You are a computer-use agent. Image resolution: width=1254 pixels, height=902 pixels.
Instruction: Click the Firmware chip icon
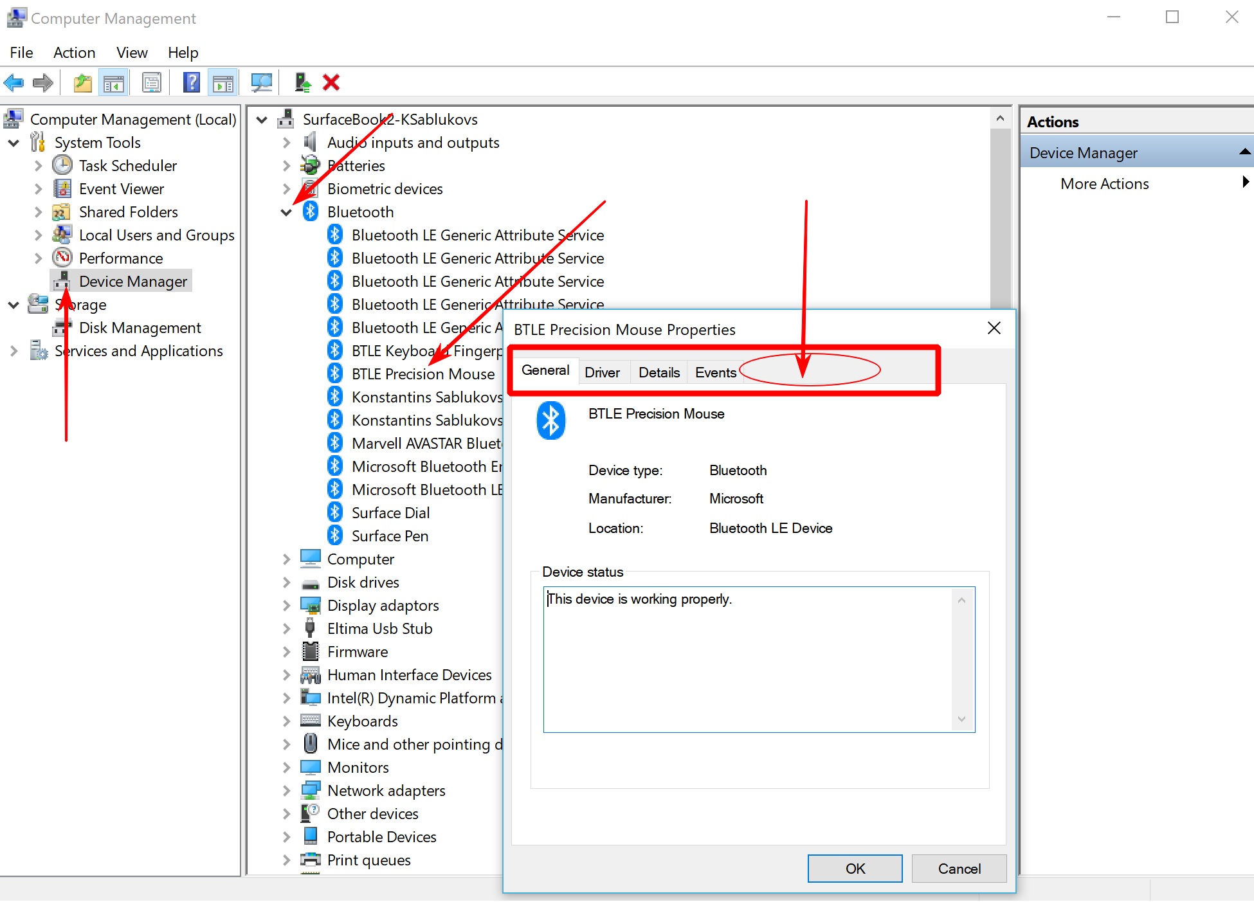(311, 651)
